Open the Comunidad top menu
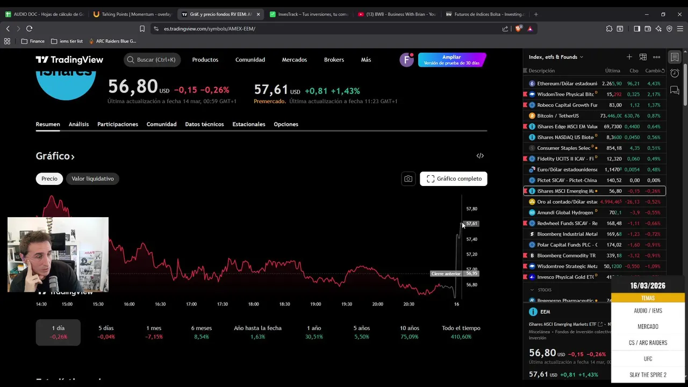This screenshot has width=688, height=387. point(250,60)
